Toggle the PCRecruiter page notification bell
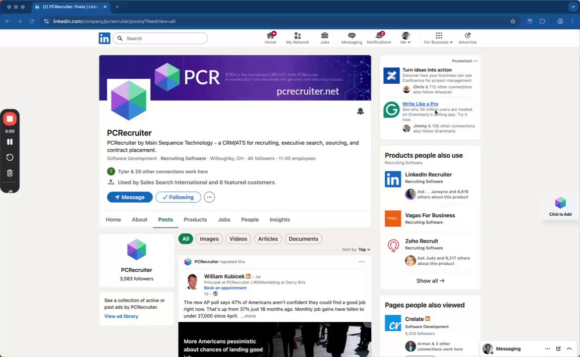The height and width of the screenshot is (357, 580). tap(360, 111)
